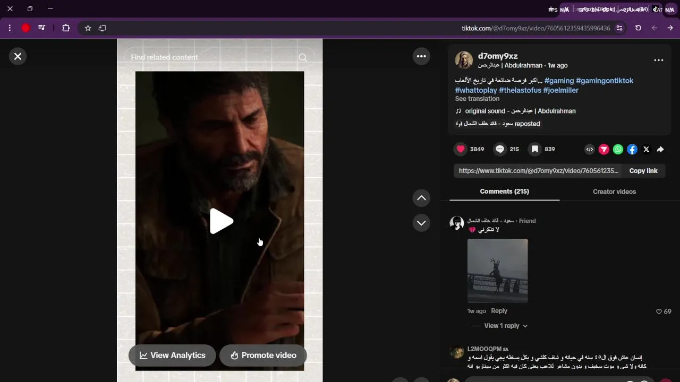The width and height of the screenshot is (680, 382).
Task: Bookmark this page with the star icon
Action: coord(88,28)
